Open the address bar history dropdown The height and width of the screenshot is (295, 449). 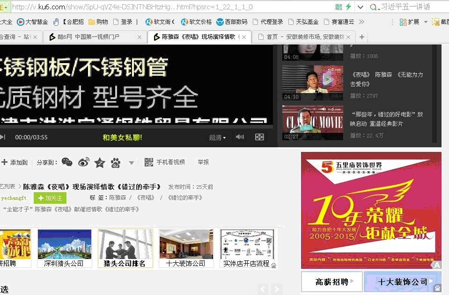(x=361, y=7)
